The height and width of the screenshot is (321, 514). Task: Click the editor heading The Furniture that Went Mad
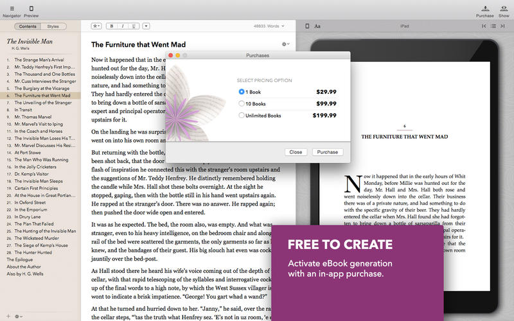(x=138, y=44)
